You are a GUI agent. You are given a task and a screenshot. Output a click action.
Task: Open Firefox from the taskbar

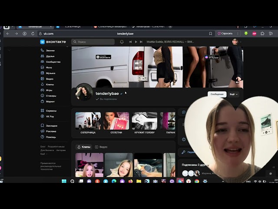click(x=130, y=181)
